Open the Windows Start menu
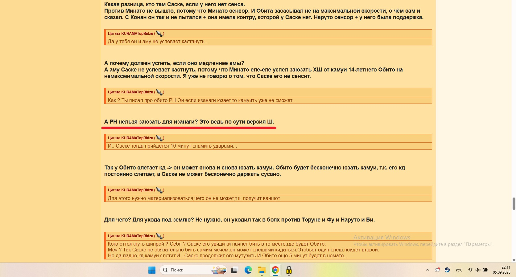Screen dimensions: 516x277 [152, 270]
